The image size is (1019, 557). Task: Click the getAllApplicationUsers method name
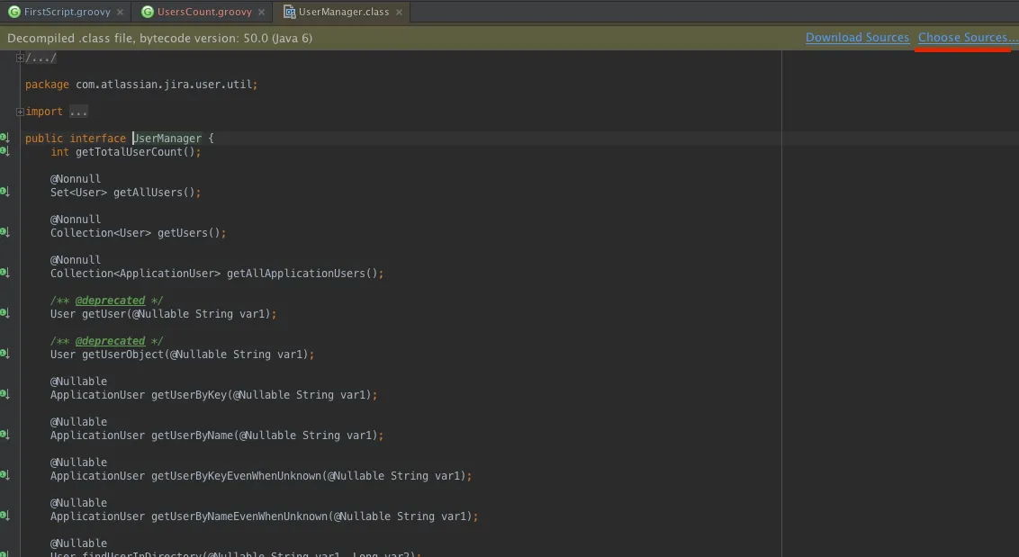(x=295, y=274)
